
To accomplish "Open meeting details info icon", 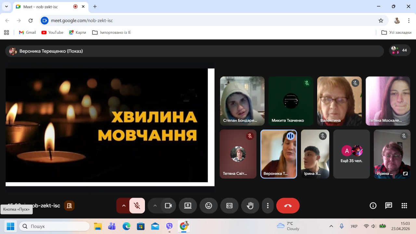I will click(x=373, y=205).
